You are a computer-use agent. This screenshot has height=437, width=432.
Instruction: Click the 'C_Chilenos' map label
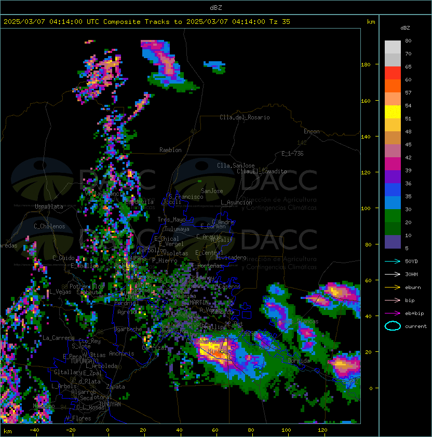pyautogui.click(x=49, y=226)
